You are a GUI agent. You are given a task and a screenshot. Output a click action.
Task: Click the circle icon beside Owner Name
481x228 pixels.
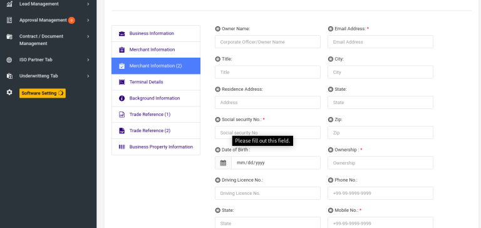(217, 29)
